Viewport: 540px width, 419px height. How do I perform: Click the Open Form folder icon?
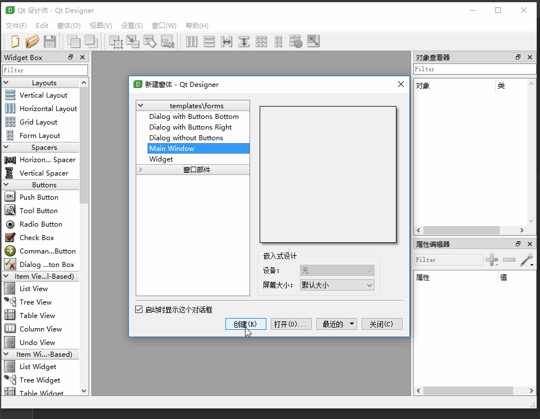(32, 41)
